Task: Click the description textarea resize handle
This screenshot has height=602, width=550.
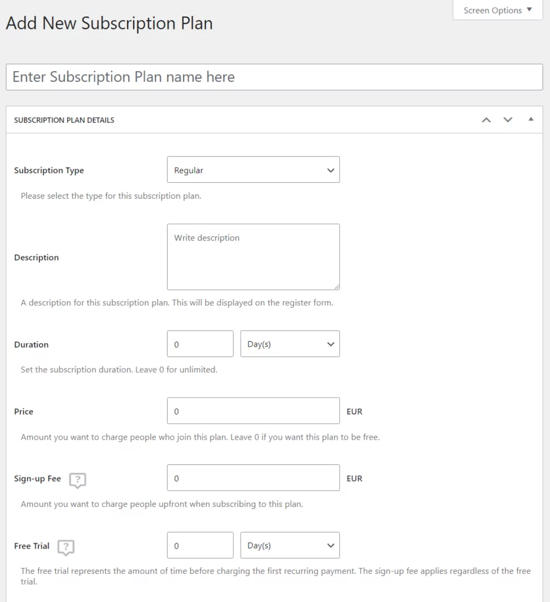Action: 336,286
